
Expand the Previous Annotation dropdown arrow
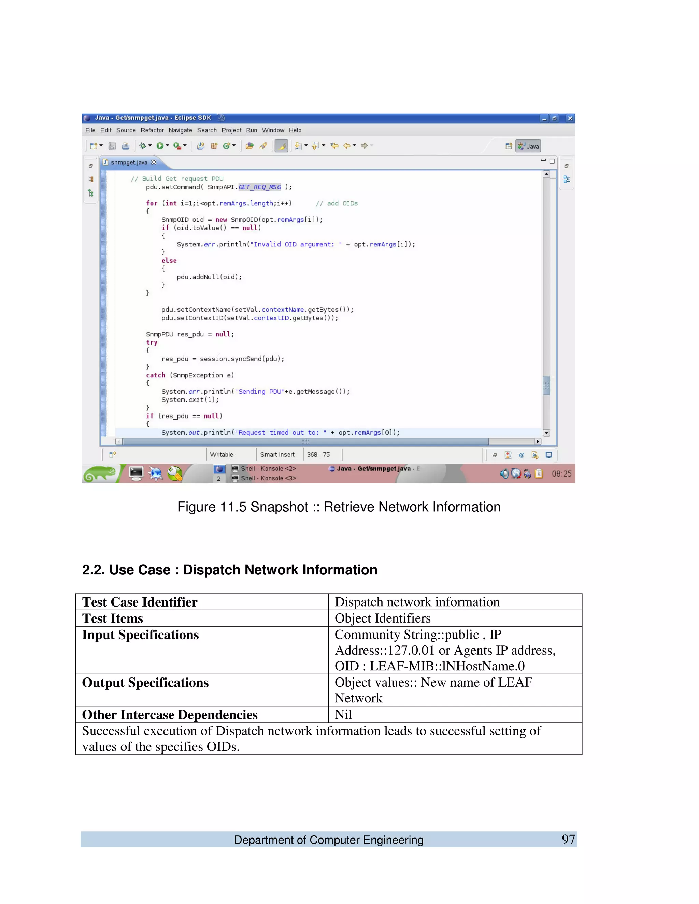coord(324,145)
